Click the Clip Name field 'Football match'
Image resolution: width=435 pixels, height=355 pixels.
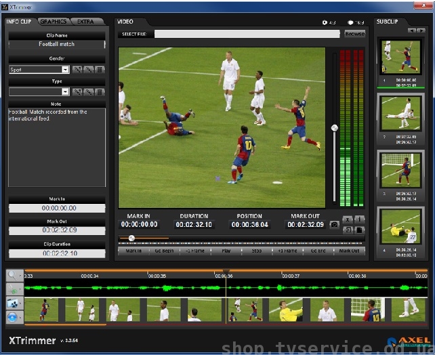[x=56, y=44]
